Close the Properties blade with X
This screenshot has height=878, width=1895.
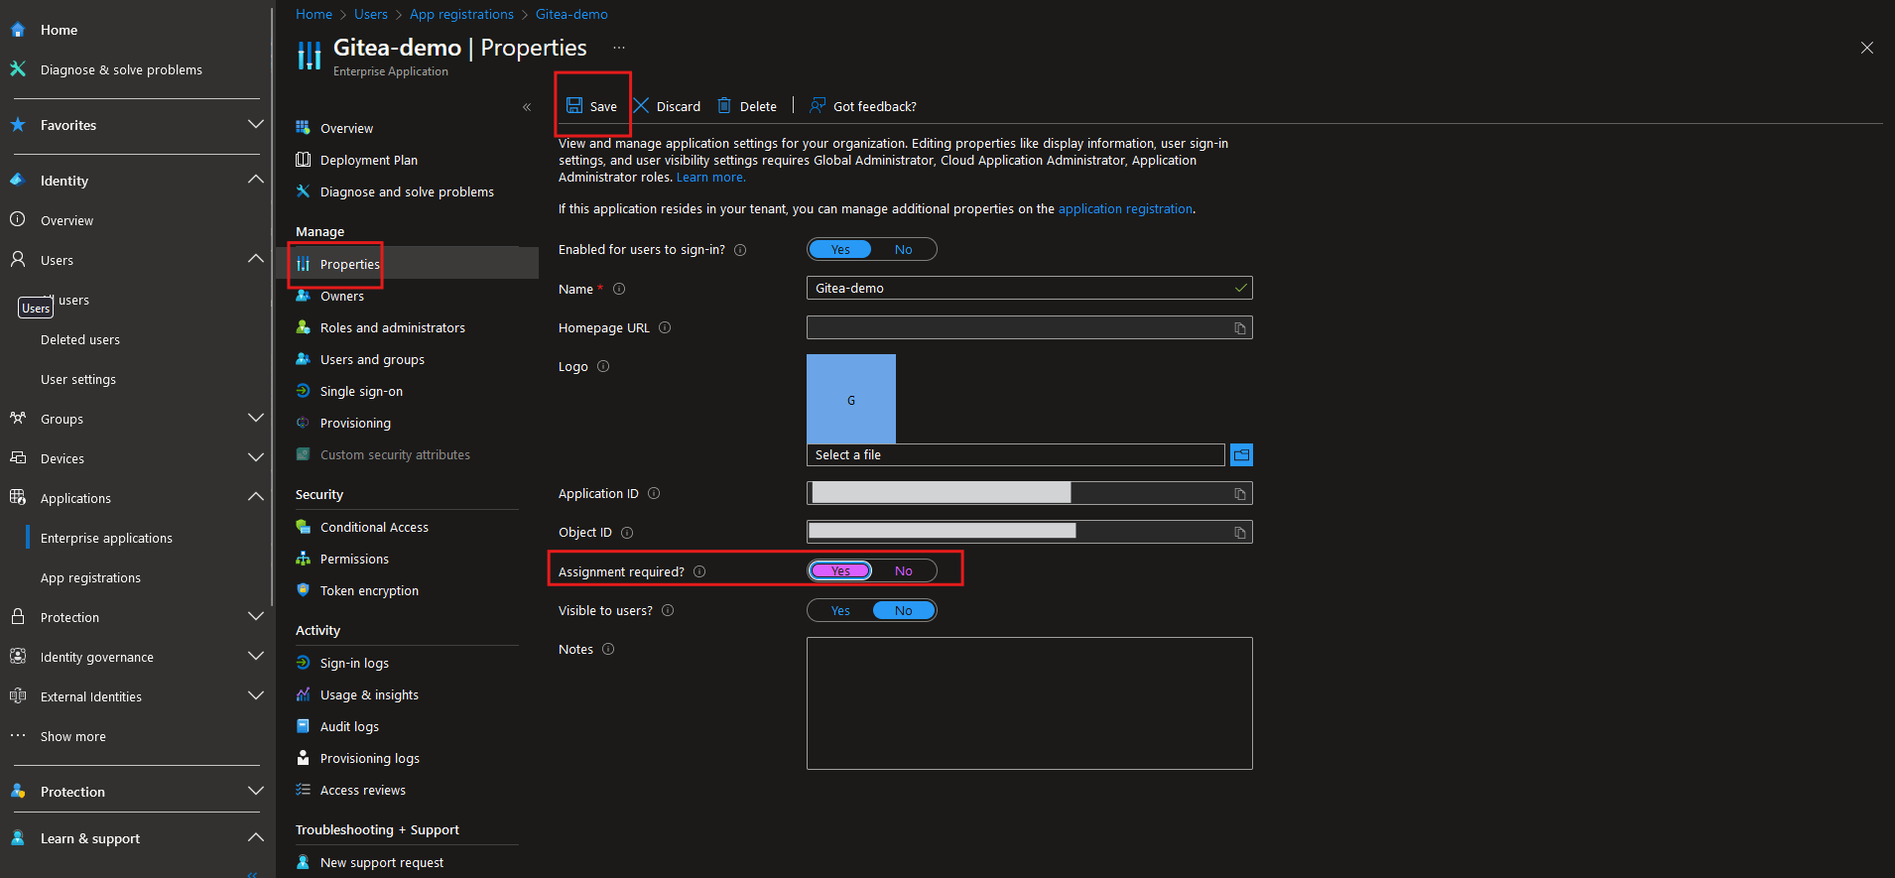[x=1867, y=48]
